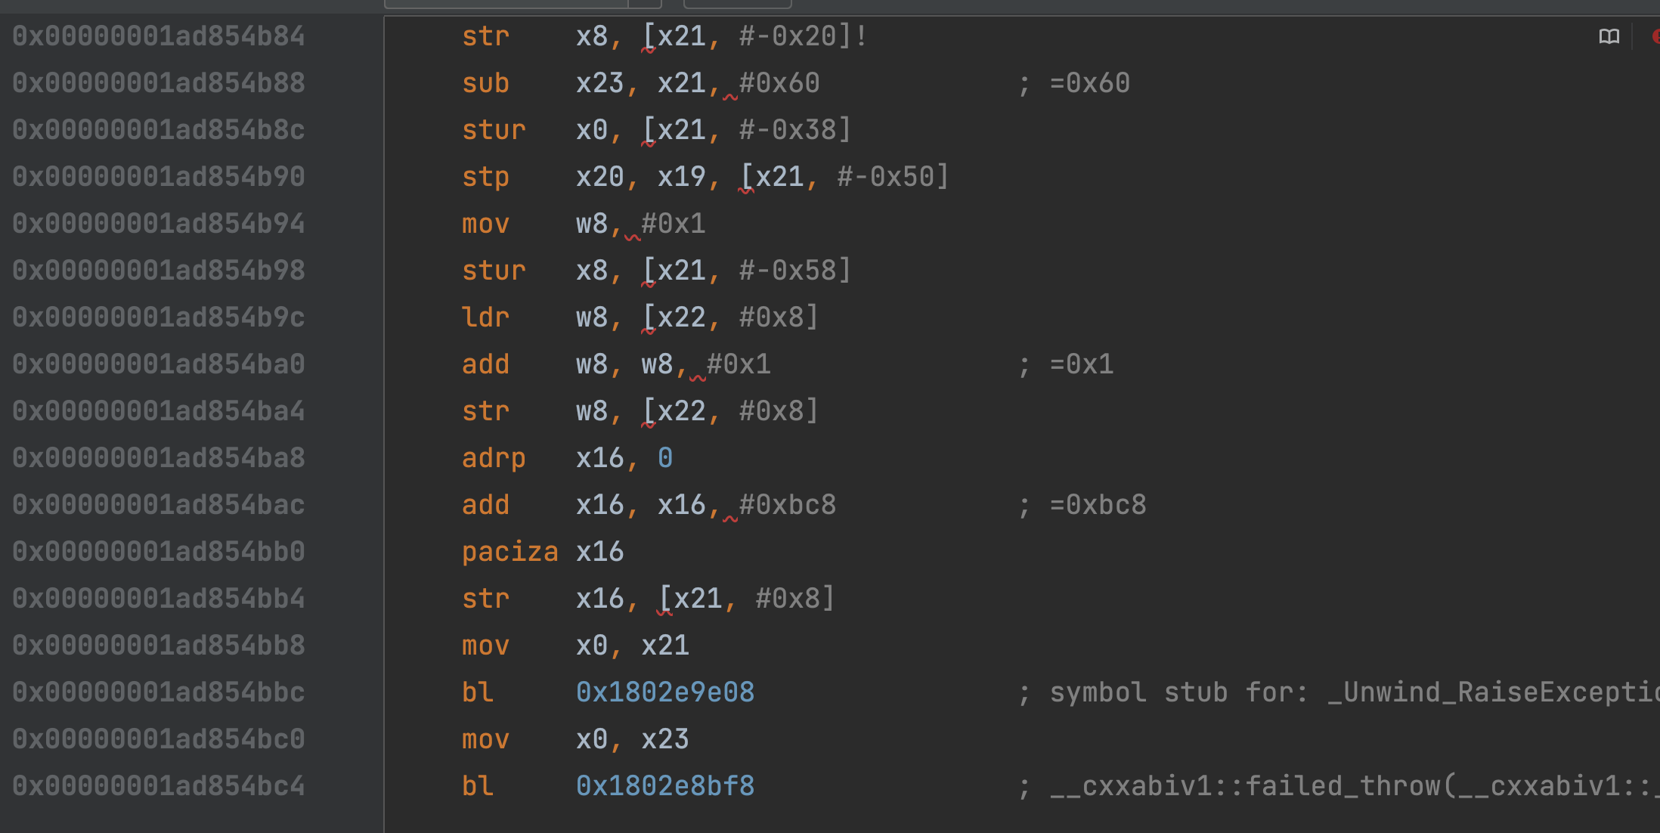1660x833 pixels.
Task: Toggle Reader Mode with the book icon
Action: (x=1609, y=36)
